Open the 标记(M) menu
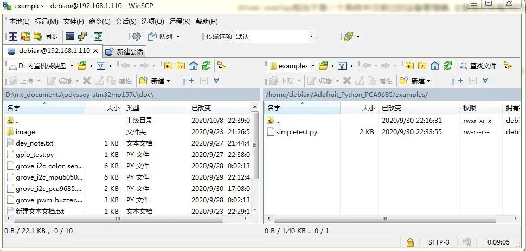This screenshot has height=251, width=526. (46, 22)
